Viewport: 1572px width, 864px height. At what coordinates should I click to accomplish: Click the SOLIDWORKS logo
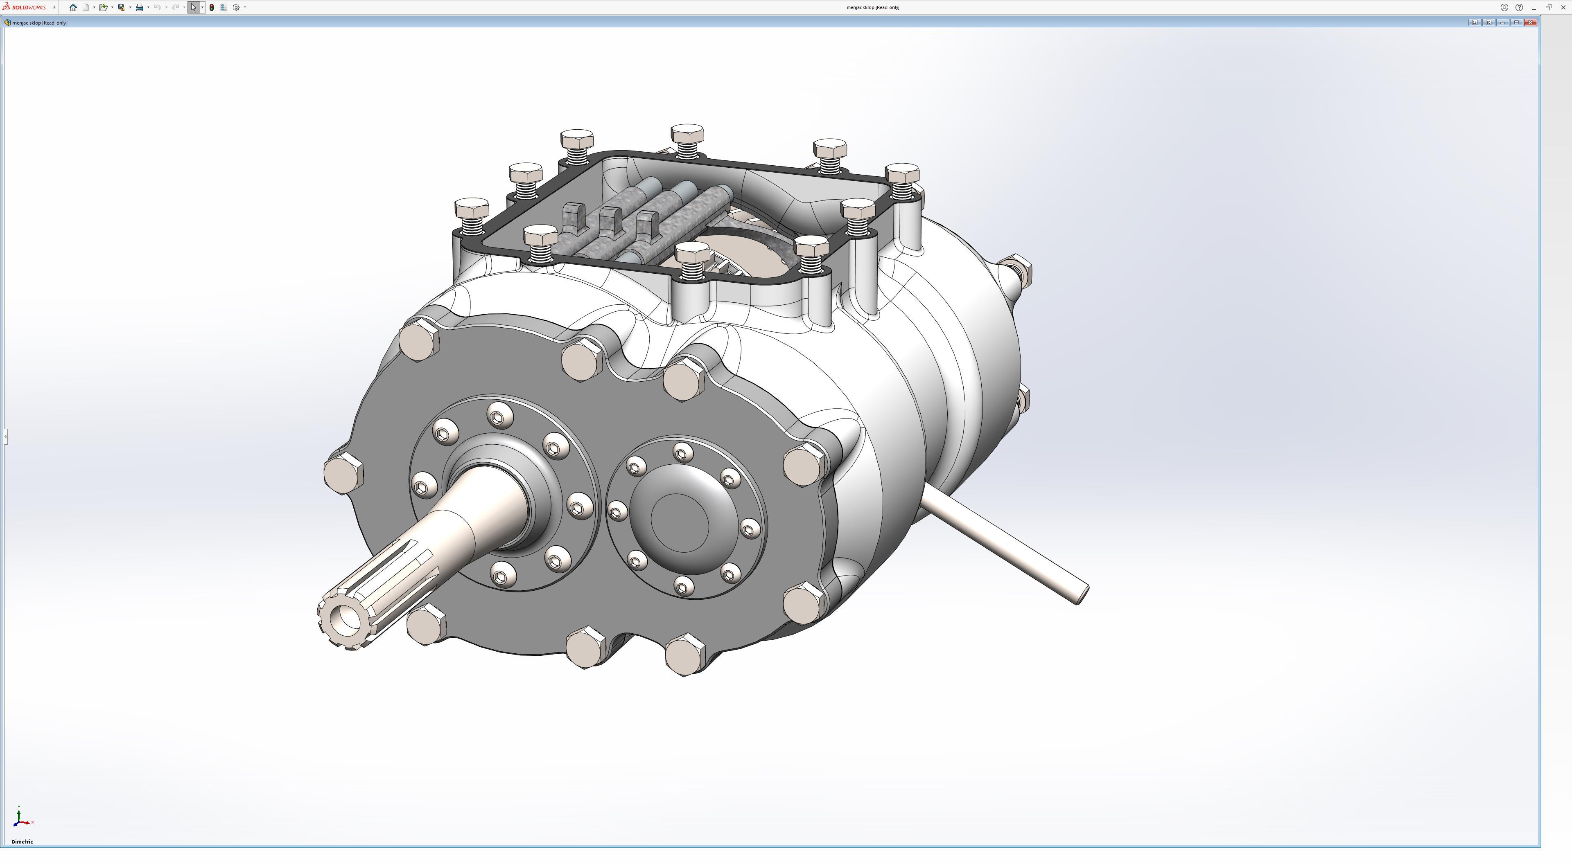(x=25, y=7)
